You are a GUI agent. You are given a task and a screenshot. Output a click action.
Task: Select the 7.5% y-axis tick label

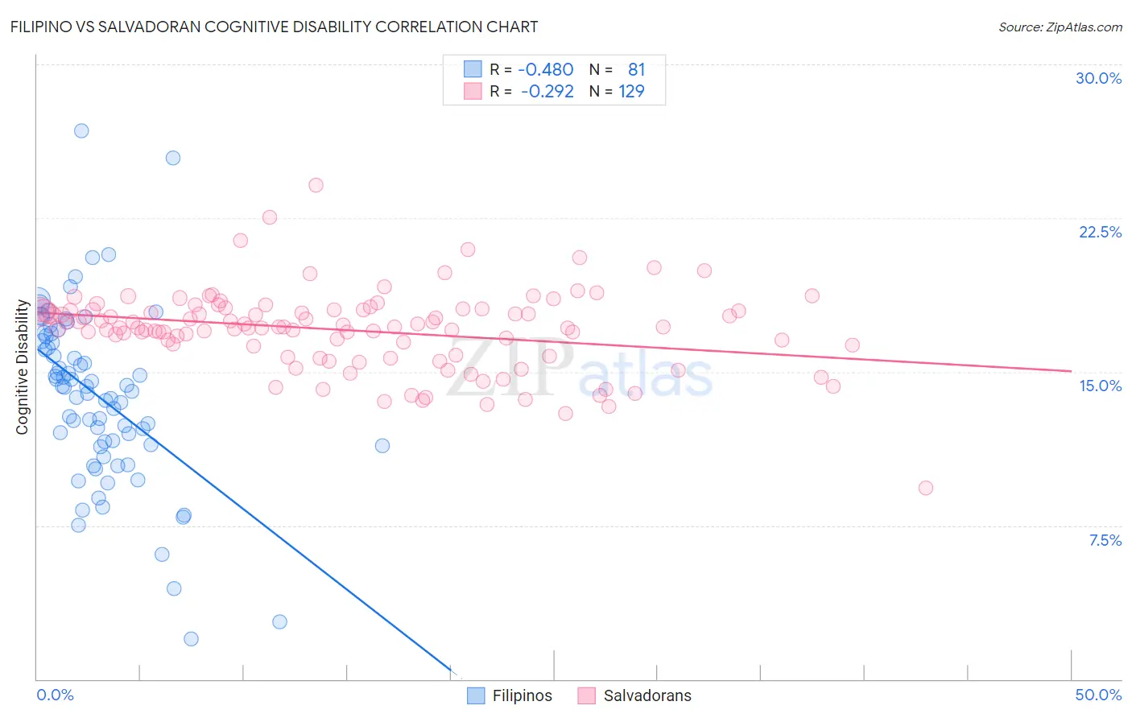1105,540
